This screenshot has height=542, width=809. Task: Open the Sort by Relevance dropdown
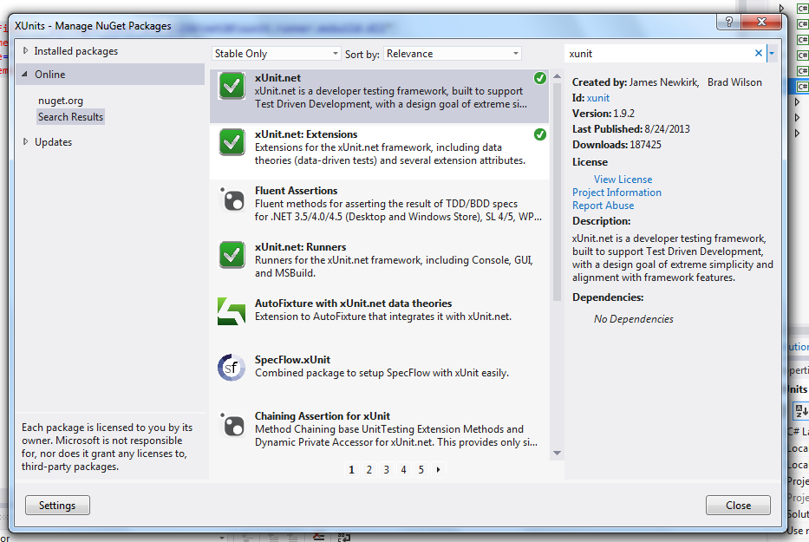click(453, 54)
